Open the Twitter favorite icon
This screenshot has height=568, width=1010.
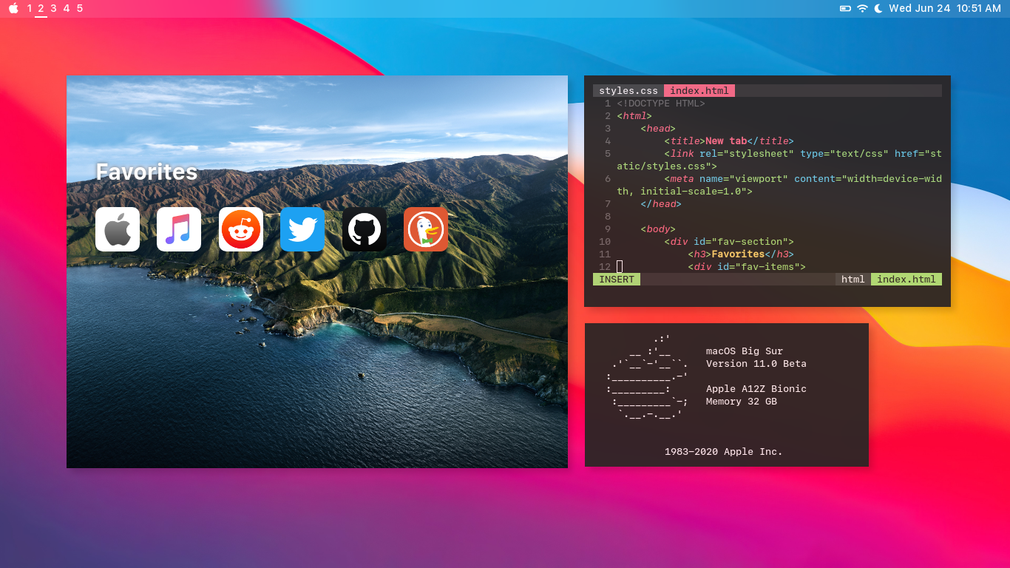[x=302, y=229]
